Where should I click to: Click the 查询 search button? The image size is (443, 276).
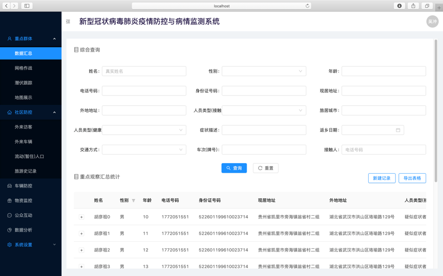[234, 168]
